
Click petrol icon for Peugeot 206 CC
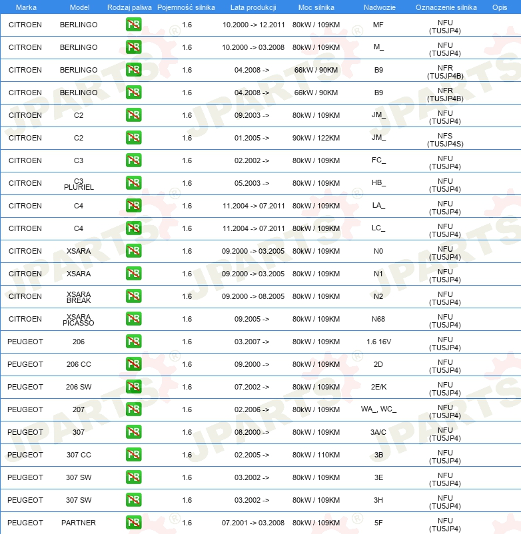coord(133,364)
